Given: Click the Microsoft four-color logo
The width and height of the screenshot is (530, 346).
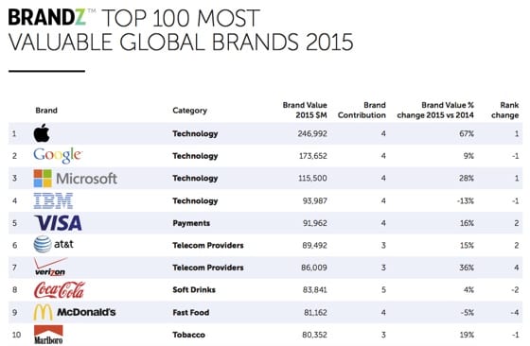Looking at the screenshot, I should (43, 179).
